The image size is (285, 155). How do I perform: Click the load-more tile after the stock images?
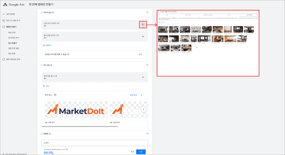coord(196,48)
